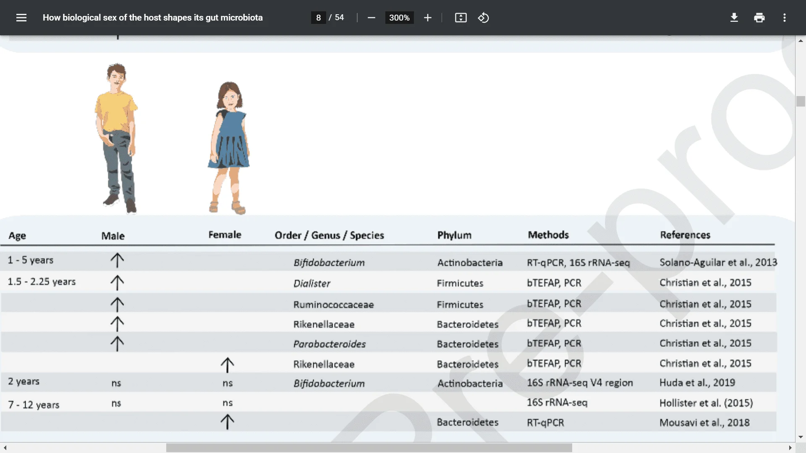Rotate the document counterclockwise
This screenshot has height=453, width=806.
pos(483,18)
